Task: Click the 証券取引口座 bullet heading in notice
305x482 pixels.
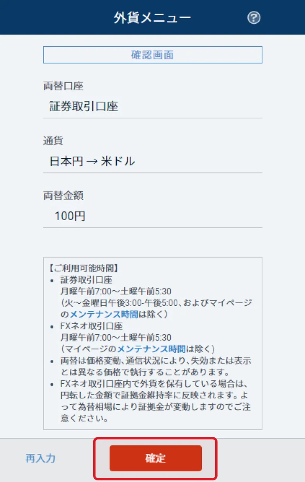Action: (x=86, y=280)
